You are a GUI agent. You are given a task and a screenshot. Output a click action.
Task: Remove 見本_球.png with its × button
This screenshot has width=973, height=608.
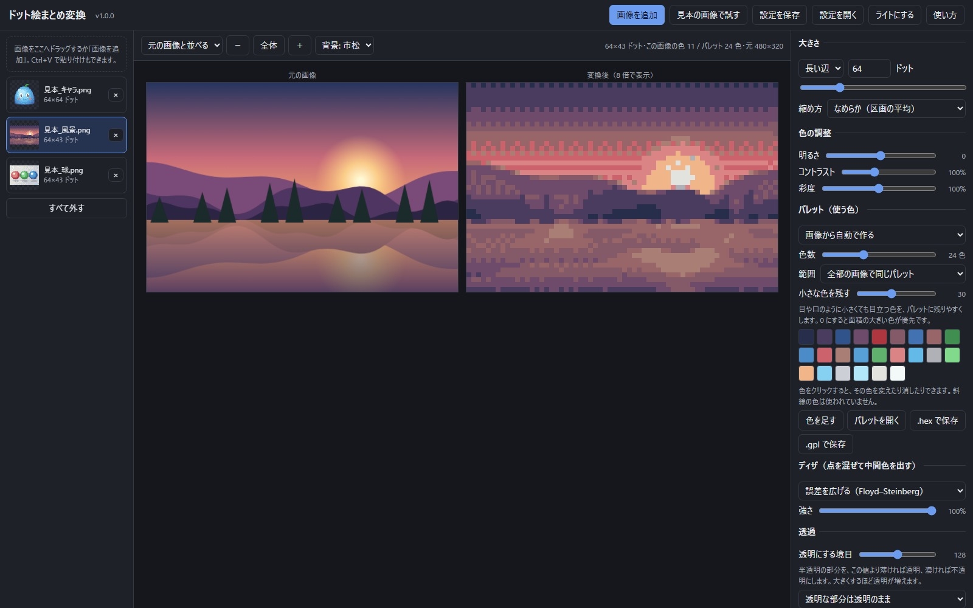pyautogui.click(x=116, y=175)
